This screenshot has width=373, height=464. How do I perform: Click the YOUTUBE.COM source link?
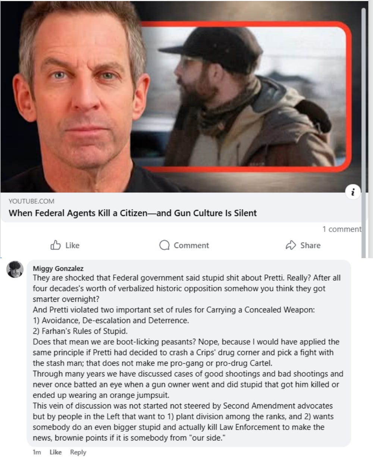pyautogui.click(x=31, y=201)
